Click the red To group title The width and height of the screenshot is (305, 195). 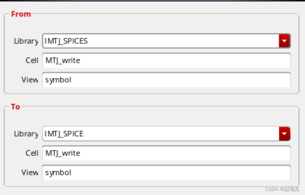point(15,107)
